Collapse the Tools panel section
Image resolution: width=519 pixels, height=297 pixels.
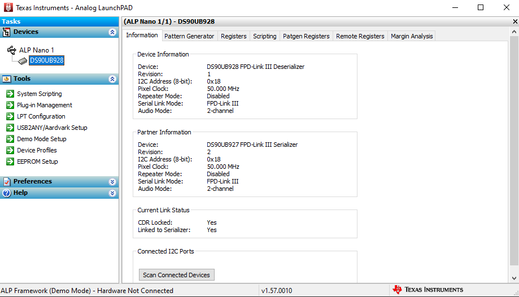coord(112,79)
